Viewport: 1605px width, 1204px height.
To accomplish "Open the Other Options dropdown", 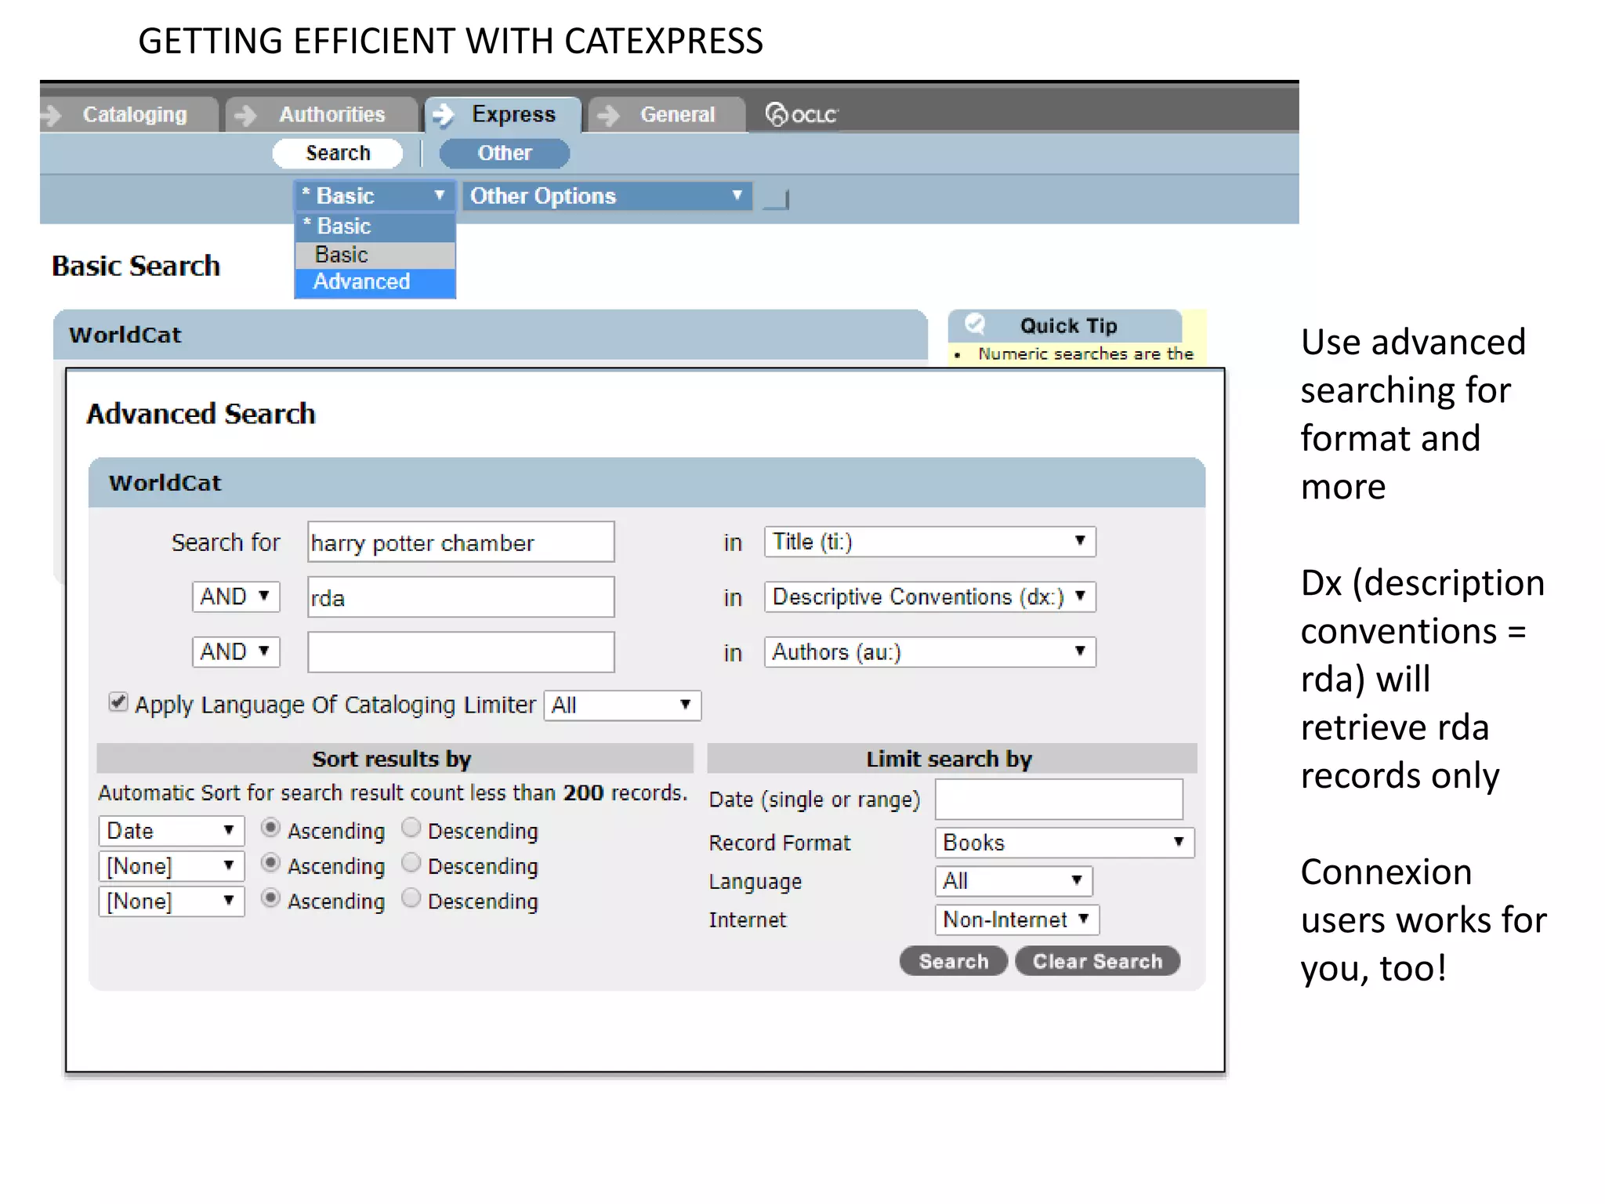I will [x=607, y=196].
